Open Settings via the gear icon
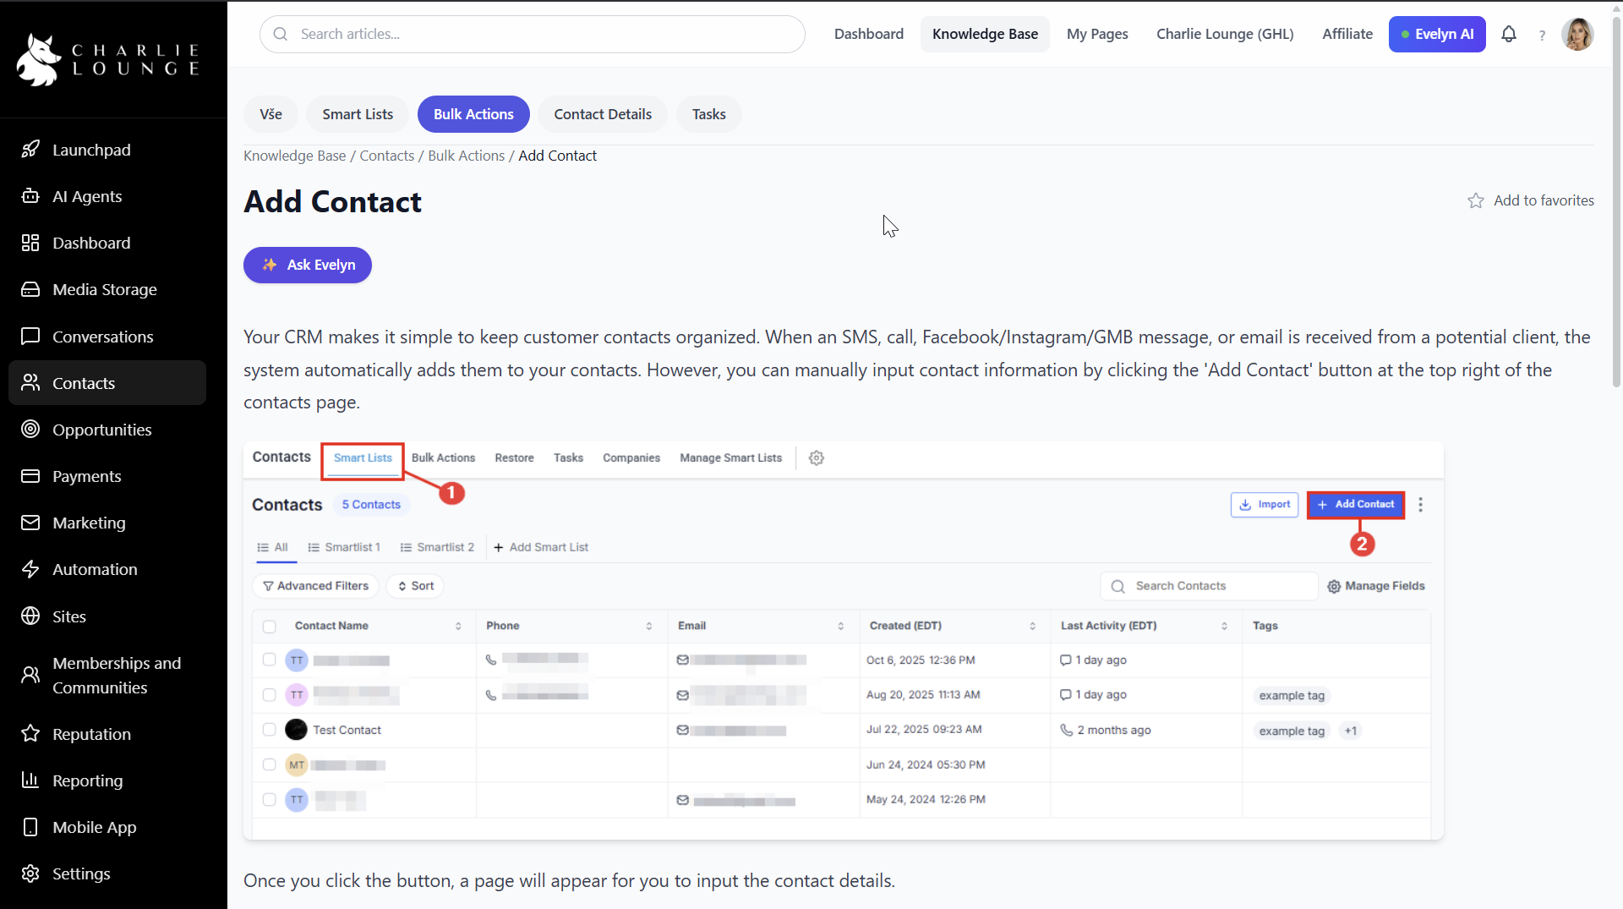The width and height of the screenshot is (1623, 909). (30, 873)
